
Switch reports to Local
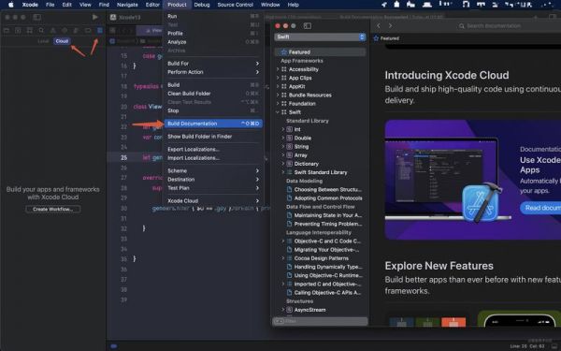coord(43,41)
